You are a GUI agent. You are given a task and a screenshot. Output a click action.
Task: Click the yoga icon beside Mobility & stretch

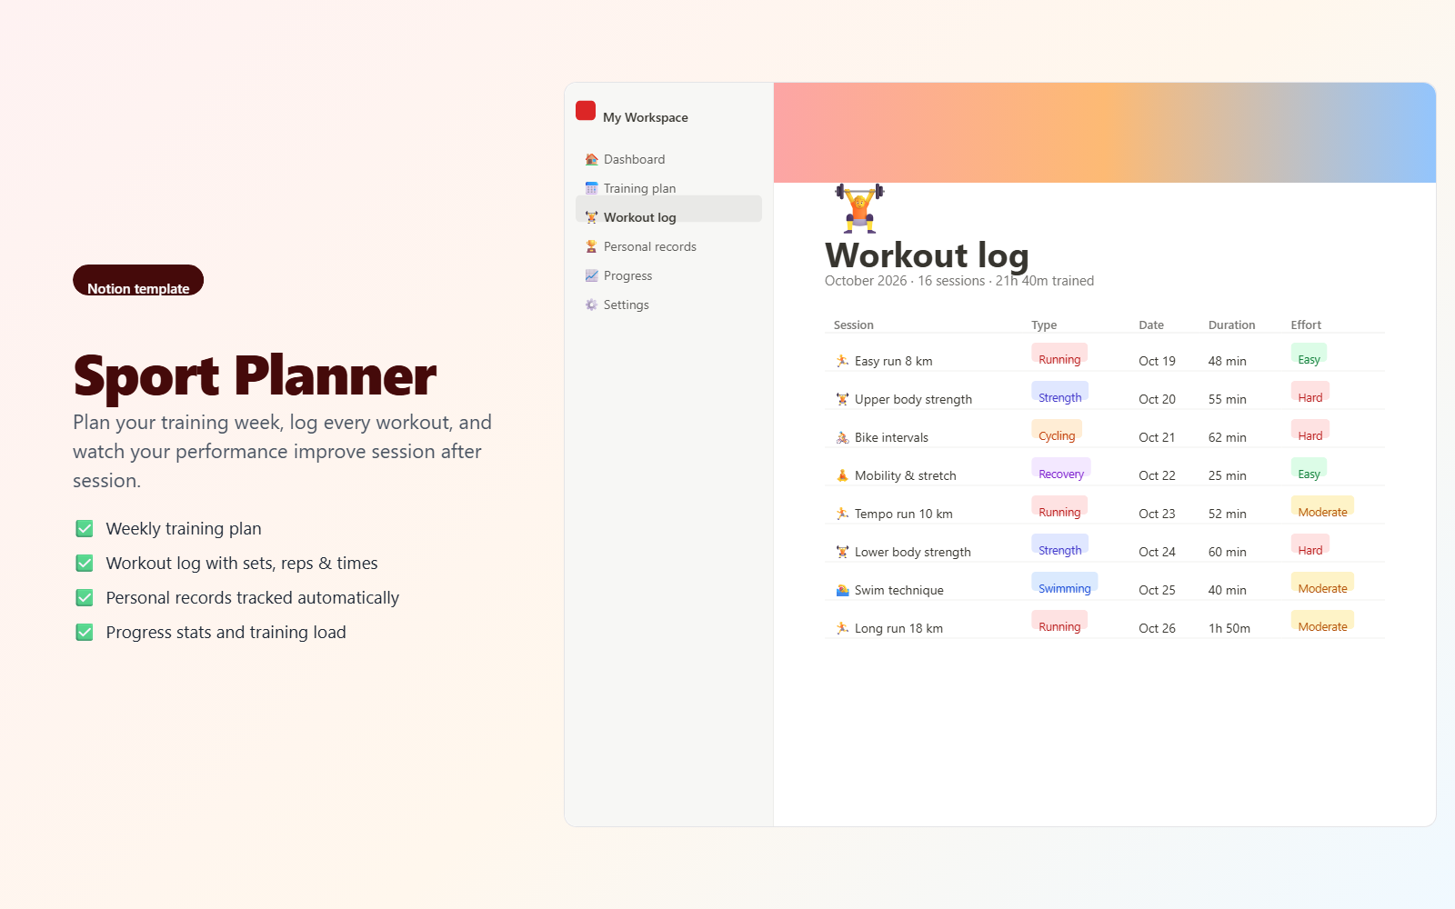[x=842, y=475]
